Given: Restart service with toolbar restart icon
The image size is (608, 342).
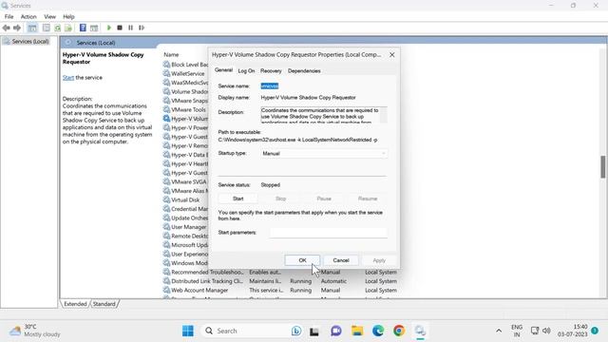Looking at the screenshot, I should (142, 28).
